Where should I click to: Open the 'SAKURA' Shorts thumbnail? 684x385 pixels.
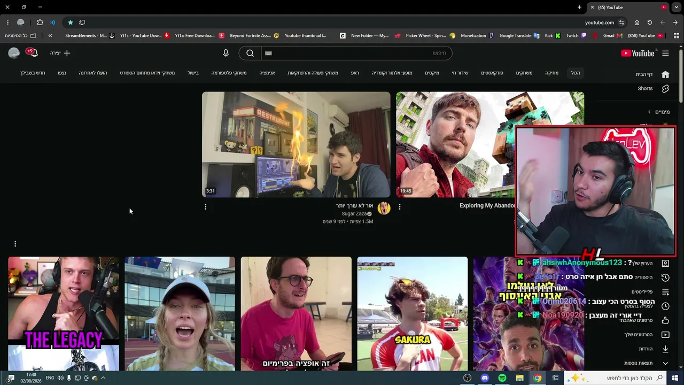[x=413, y=313]
